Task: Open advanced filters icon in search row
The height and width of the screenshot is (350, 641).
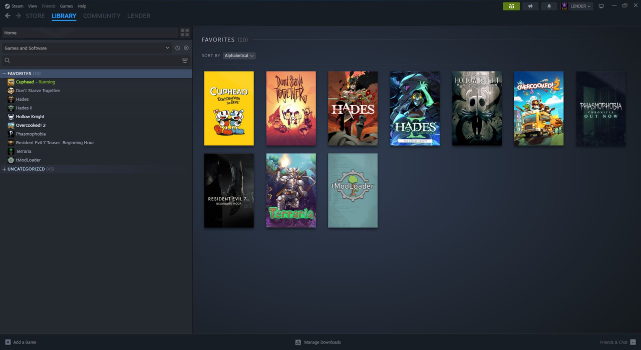Action: pyautogui.click(x=185, y=61)
